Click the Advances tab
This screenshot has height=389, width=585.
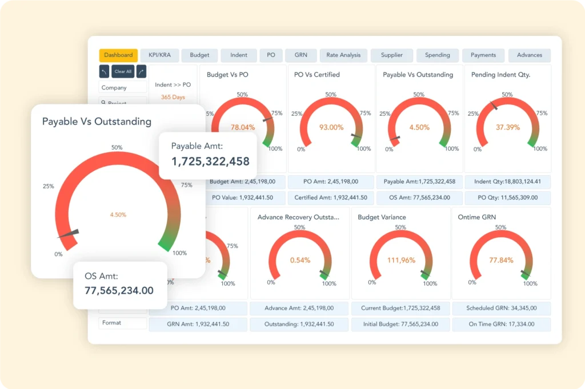(529, 55)
